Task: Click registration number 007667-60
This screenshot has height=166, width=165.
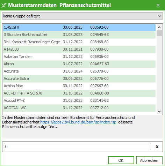Action: pyautogui.click(x=99, y=86)
